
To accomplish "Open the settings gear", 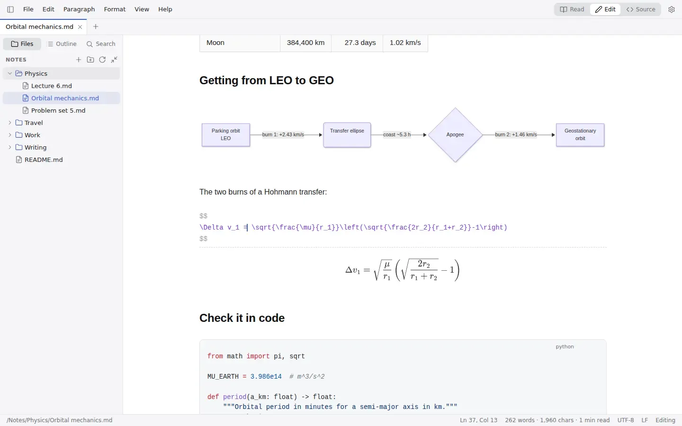I will [672, 9].
